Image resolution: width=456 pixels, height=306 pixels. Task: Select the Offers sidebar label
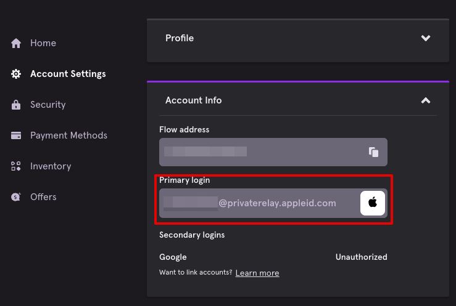(43, 196)
